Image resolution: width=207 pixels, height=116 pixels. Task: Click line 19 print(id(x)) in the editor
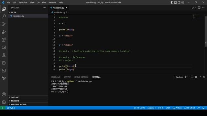(x=67, y=66)
